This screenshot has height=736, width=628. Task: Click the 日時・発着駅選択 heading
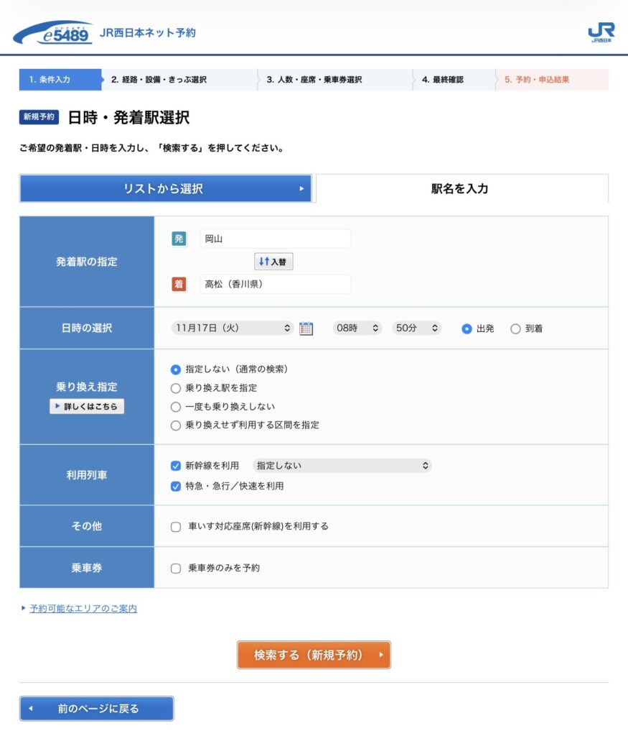coord(128,117)
